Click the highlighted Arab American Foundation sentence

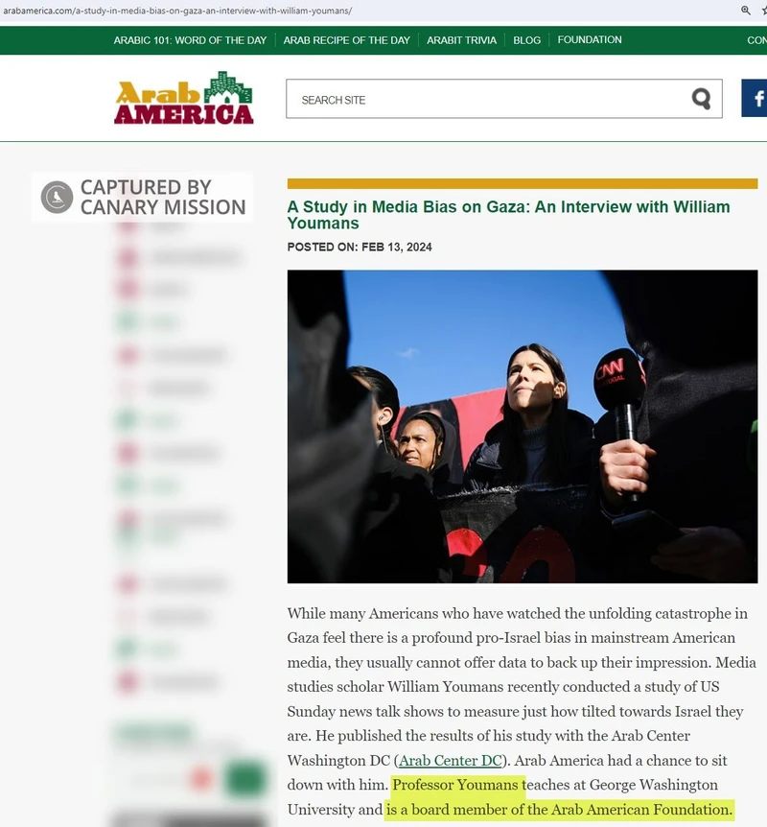560,811
